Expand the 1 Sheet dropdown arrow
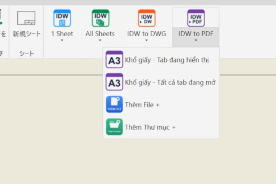This screenshot has height=184, width=276. 62,40
